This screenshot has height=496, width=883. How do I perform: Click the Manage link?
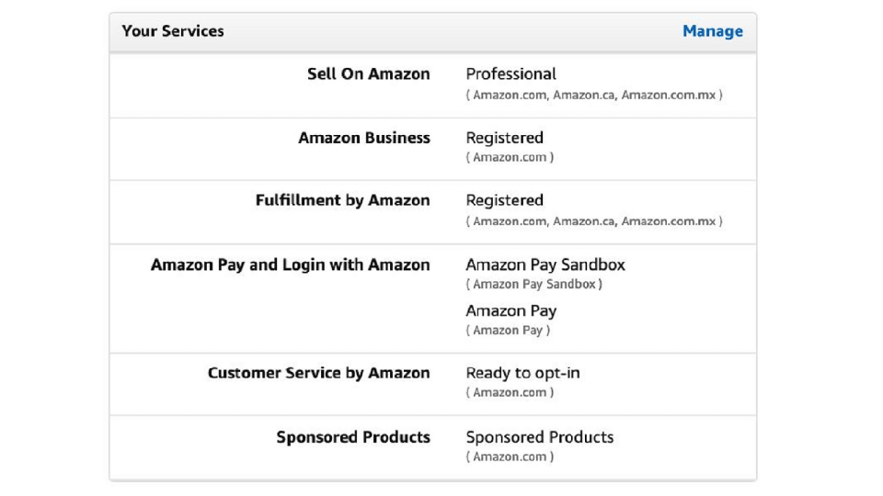[x=712, y=31]
